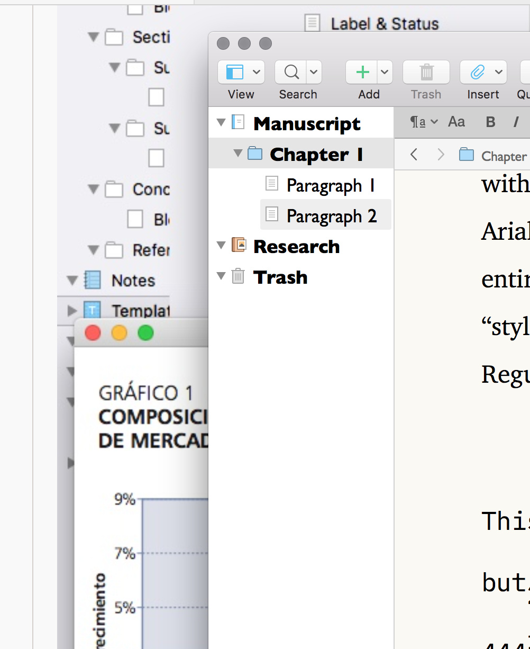Click the Add toolbar label
530x649 pixels.
pyautogui.click(x=369, y=94)
